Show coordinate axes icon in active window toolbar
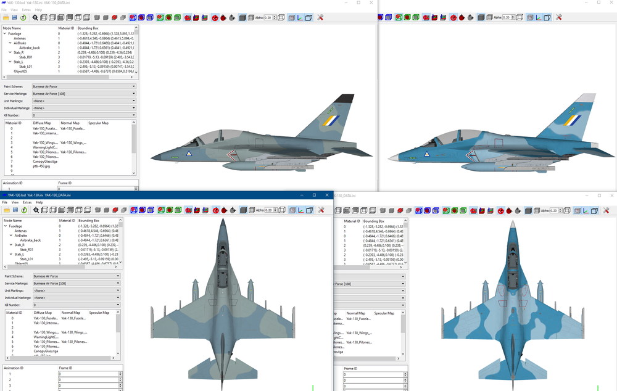Screen dimensions: 617x391 [x=300, y=210]
